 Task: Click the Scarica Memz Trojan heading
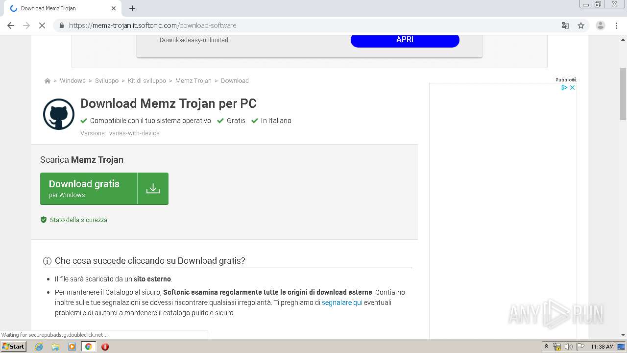(x=82, y=160)
